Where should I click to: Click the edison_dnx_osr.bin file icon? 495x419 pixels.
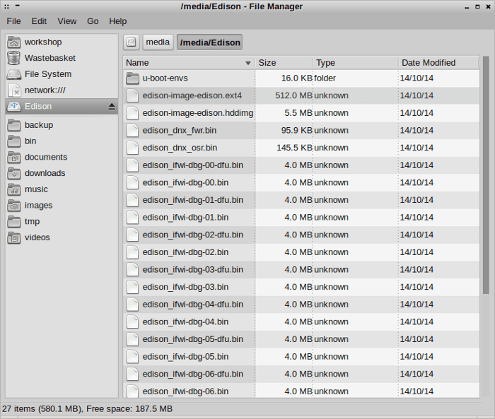coord(132,148)
